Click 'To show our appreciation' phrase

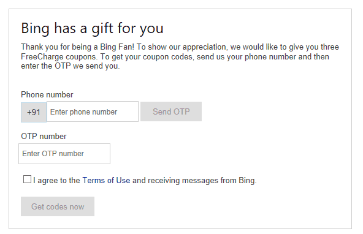(x=182, y=47)
